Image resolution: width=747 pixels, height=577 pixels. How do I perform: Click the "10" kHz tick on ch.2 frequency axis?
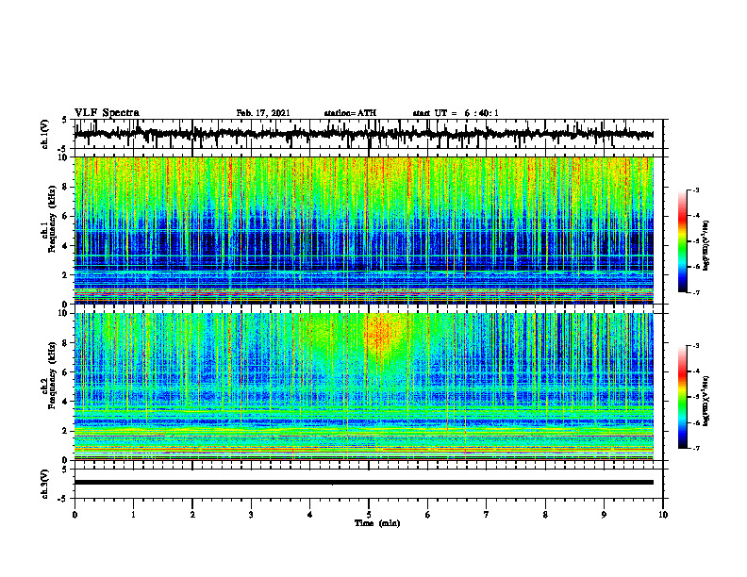coord(63,314)
